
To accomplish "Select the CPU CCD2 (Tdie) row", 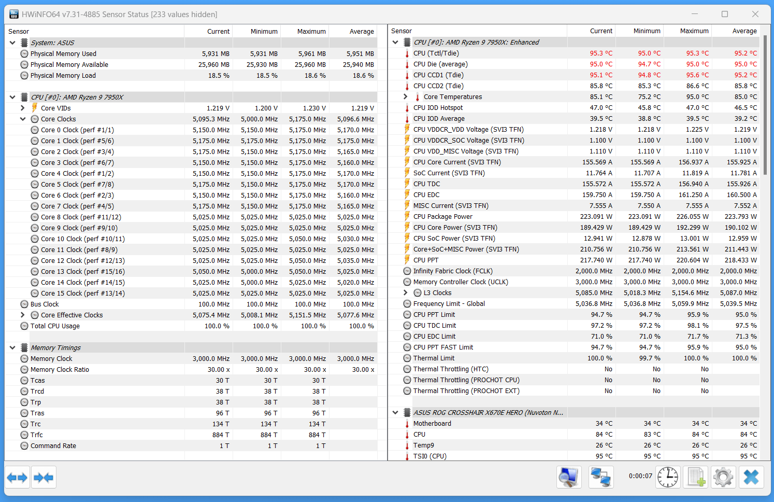I will click(x=574, y=86).
